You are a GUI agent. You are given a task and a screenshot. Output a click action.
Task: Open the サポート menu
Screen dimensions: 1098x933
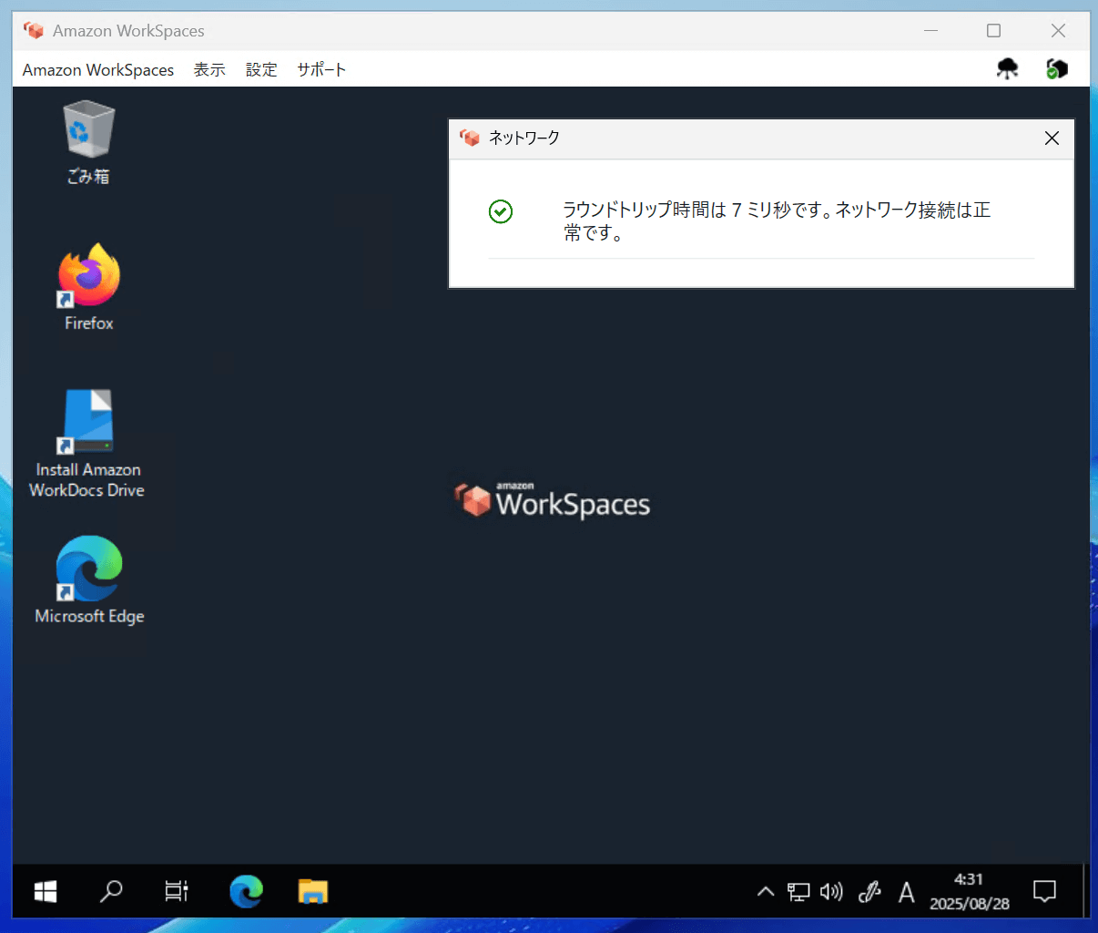tap(321, 70)
